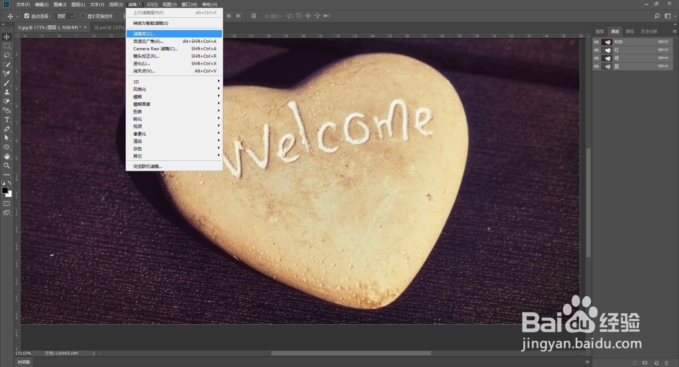The image size is (679, 367).
Task: Switch to the 图层 Layers panel tab
Action: 600,31
